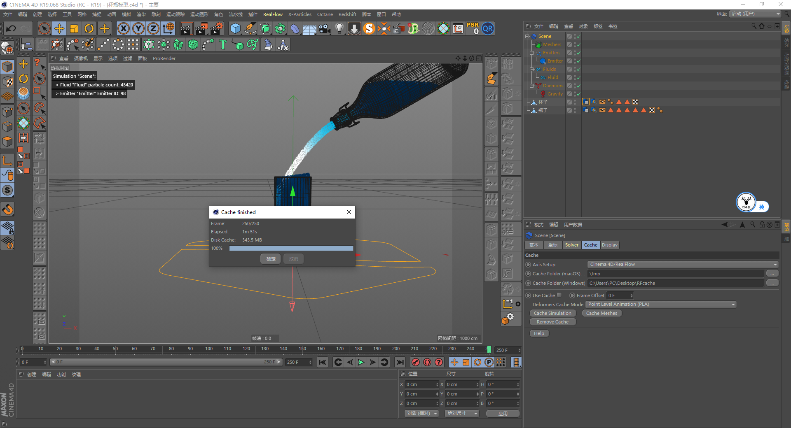
Task: Select the Rotate tool in top toolbar
Action: point(89,29)
